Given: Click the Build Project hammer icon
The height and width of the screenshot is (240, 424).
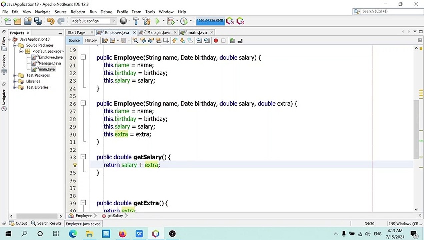Looking at the screenshot, I should coord(136,21).
